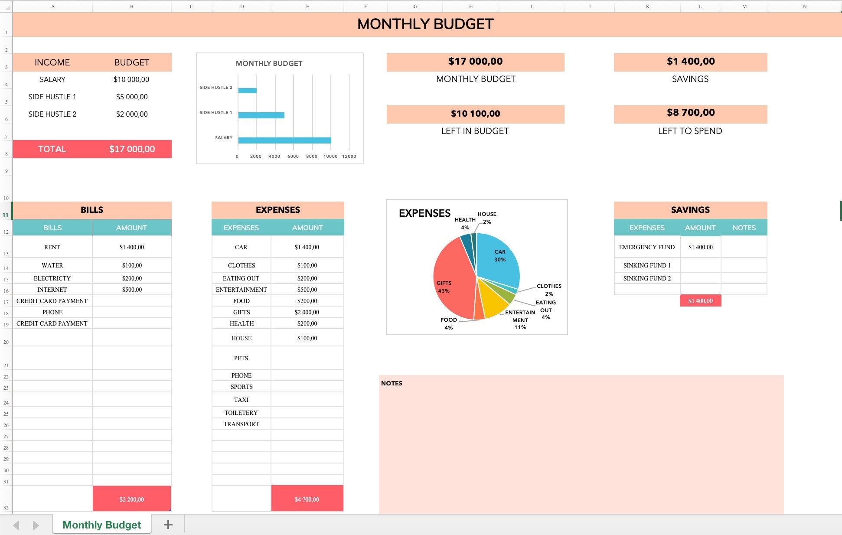Switch to the Monthly Budget sheet tab
This screenshot has height=535, width=842.
coord(101,524)
